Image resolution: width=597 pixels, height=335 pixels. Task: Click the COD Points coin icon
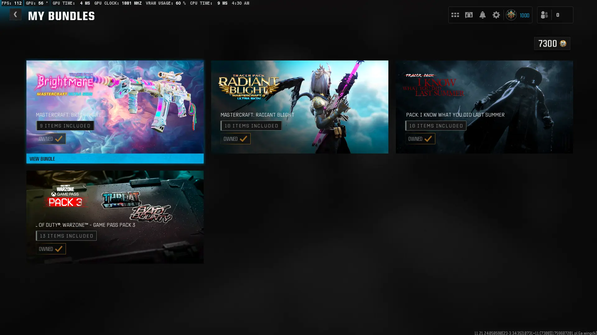tap(563, 43)
